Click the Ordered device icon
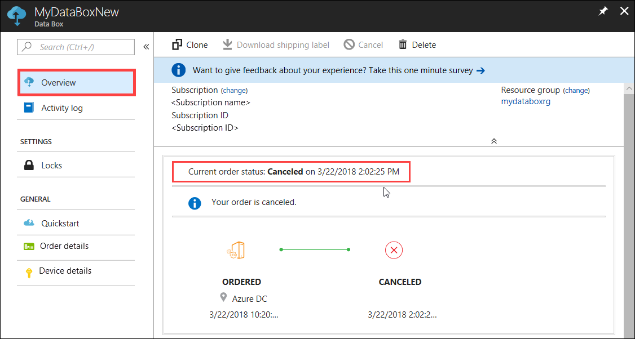This screenshot has height=339, width=635. [x=236, y=250]
